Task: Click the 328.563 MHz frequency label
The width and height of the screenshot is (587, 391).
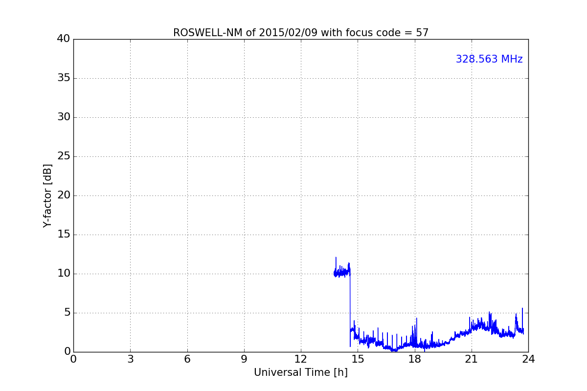Action: [x=489, y=59]
